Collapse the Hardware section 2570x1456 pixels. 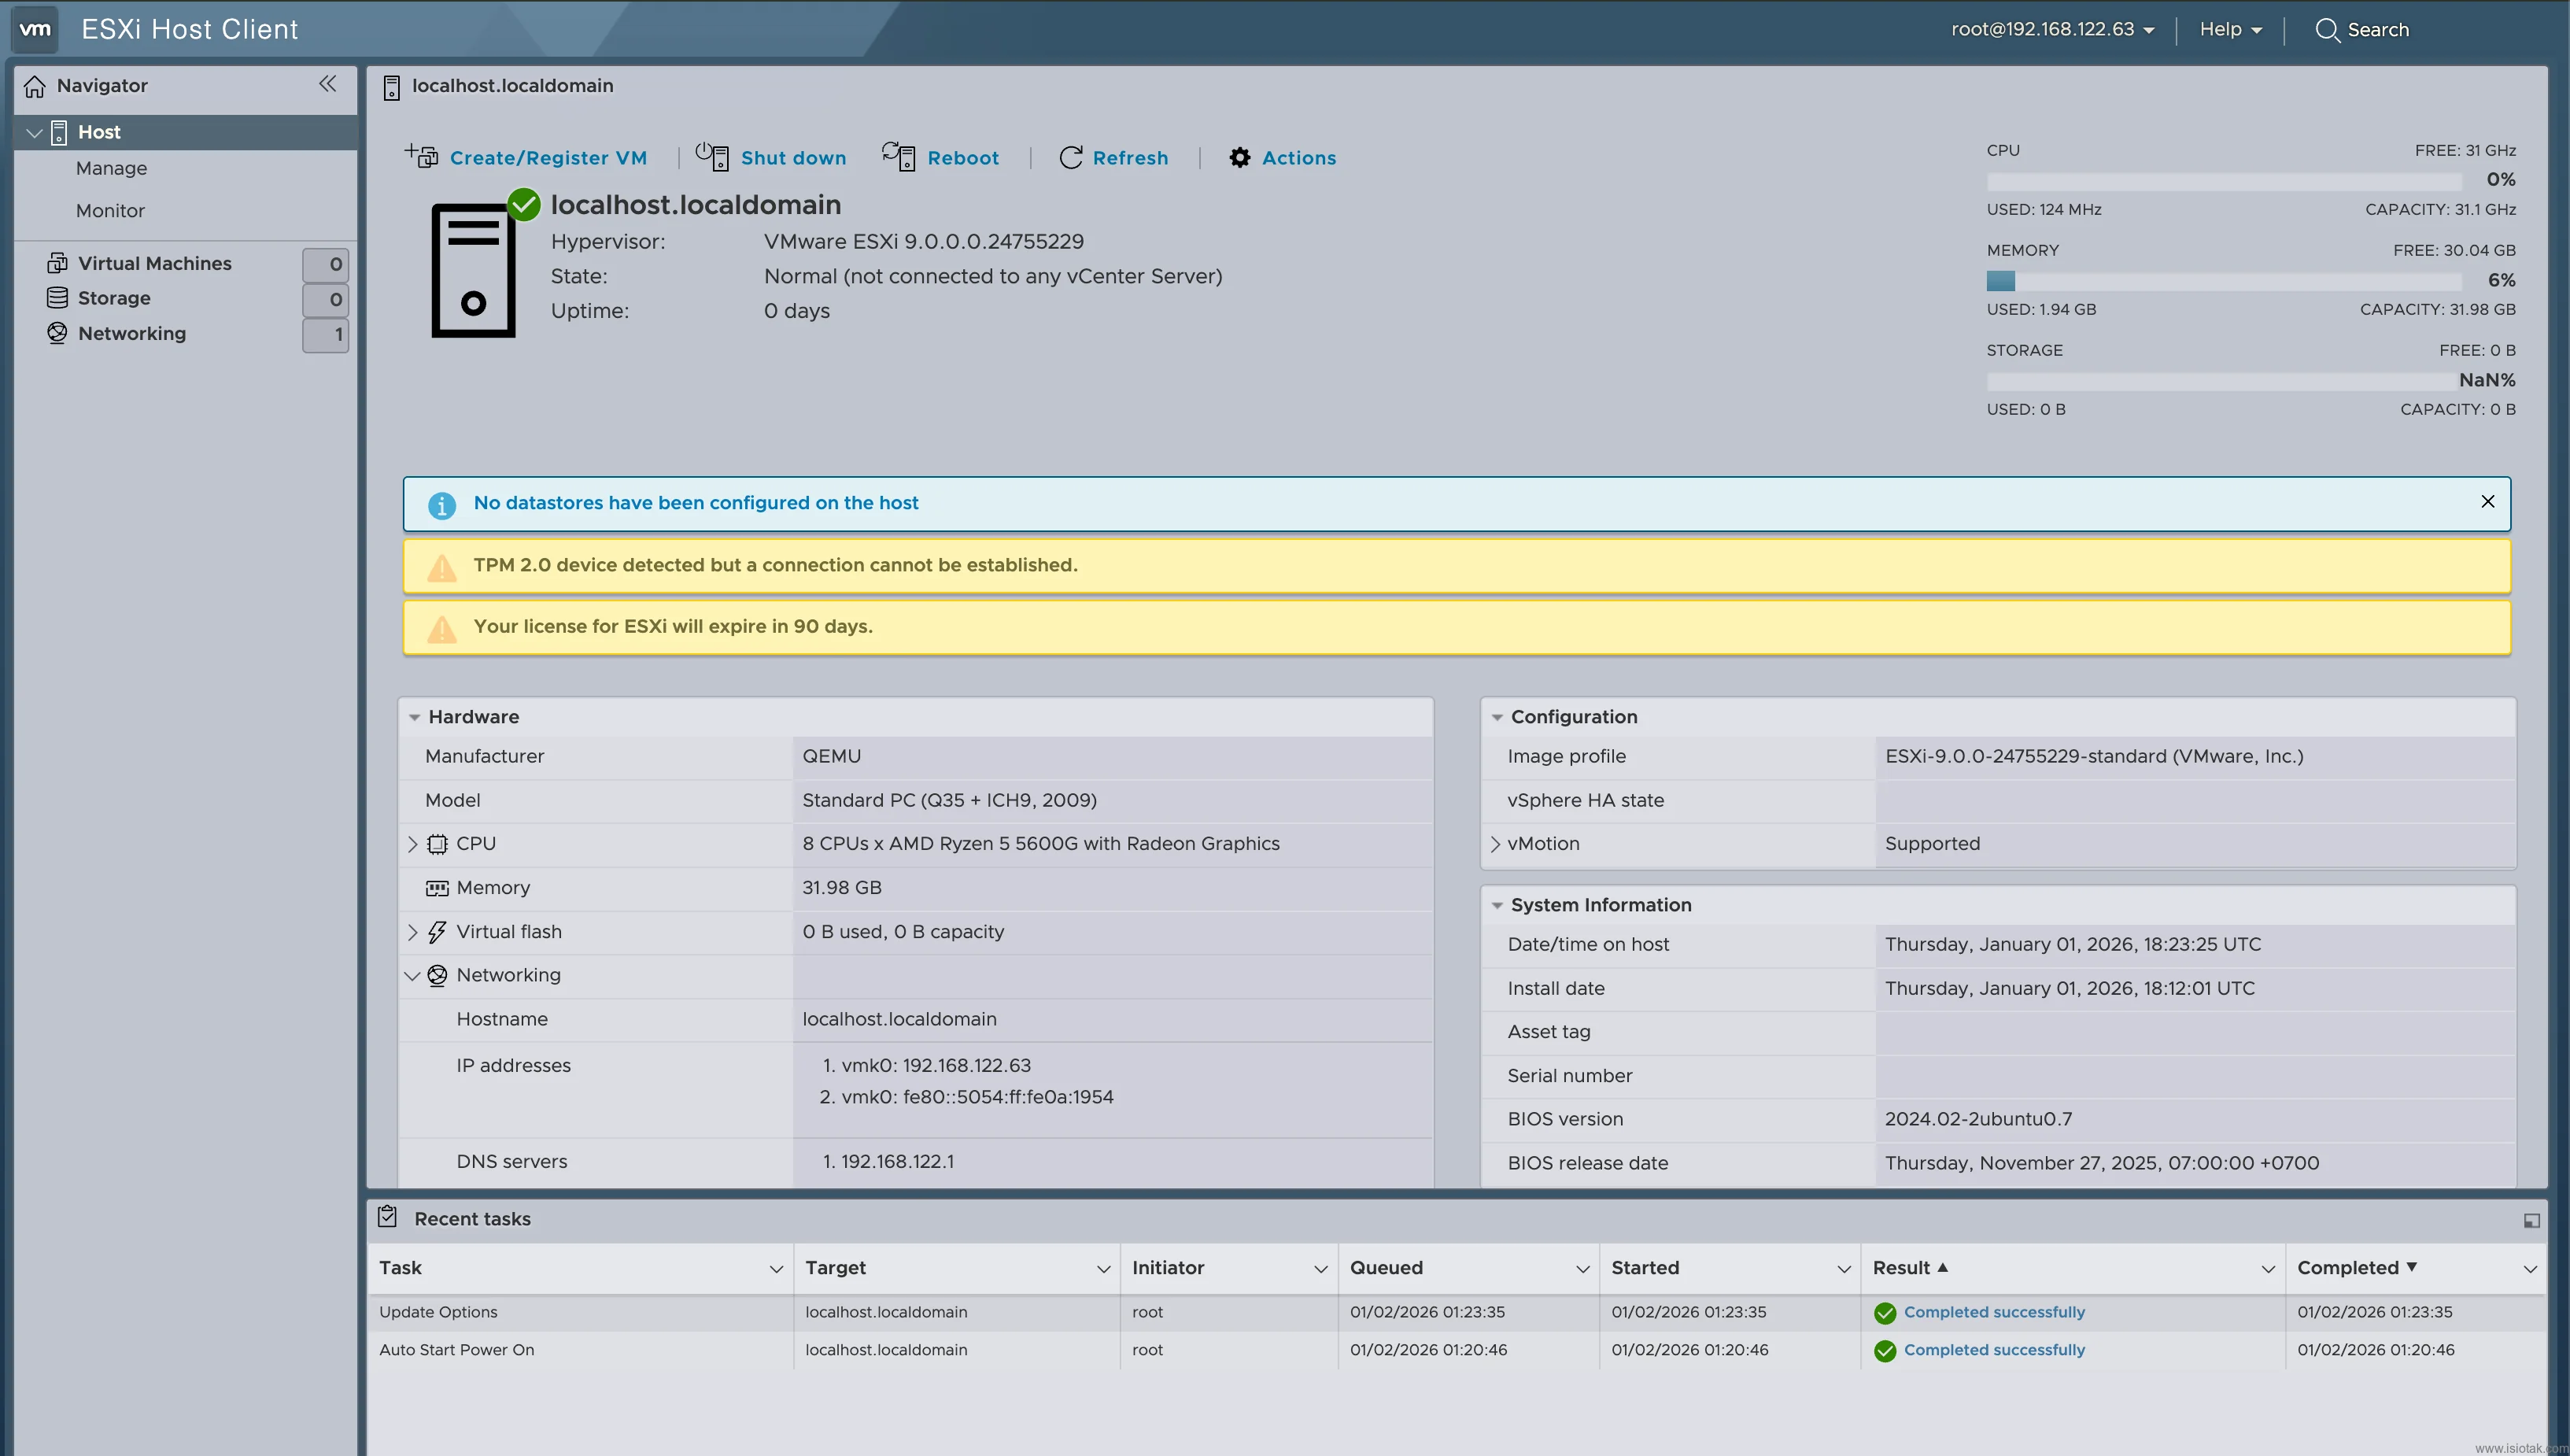pyautogui.click(x=414, y=718)
